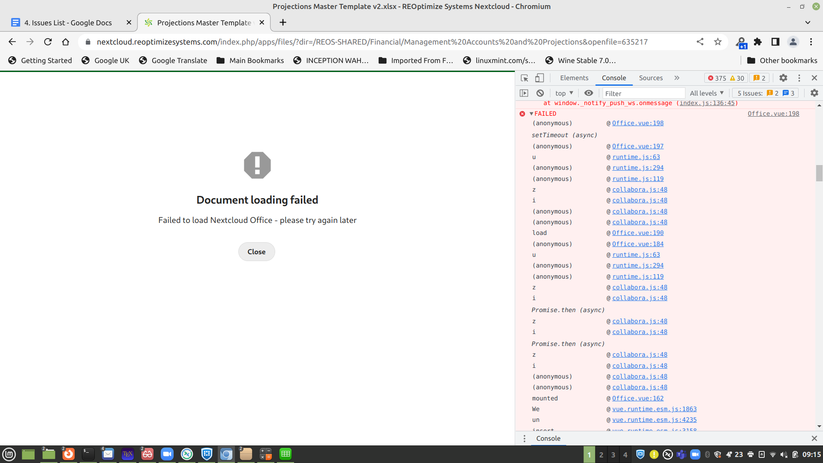The width and height of the screenshot is (823, 463).
Task: Open collabora.js:48 in the sources view
Action: [x=639, y=189]
